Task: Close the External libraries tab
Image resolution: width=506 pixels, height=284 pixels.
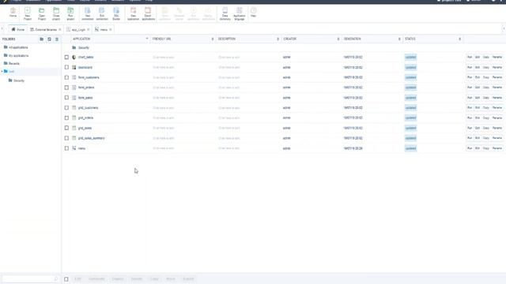Action: [60, 30]
